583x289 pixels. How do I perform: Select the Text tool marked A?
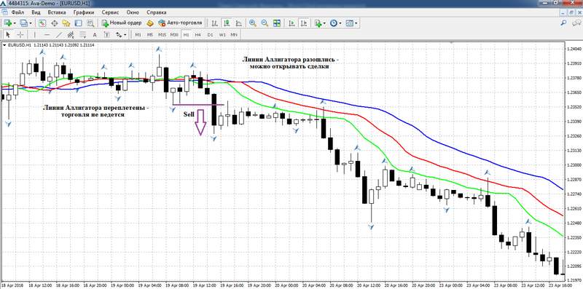coord(95,34)
